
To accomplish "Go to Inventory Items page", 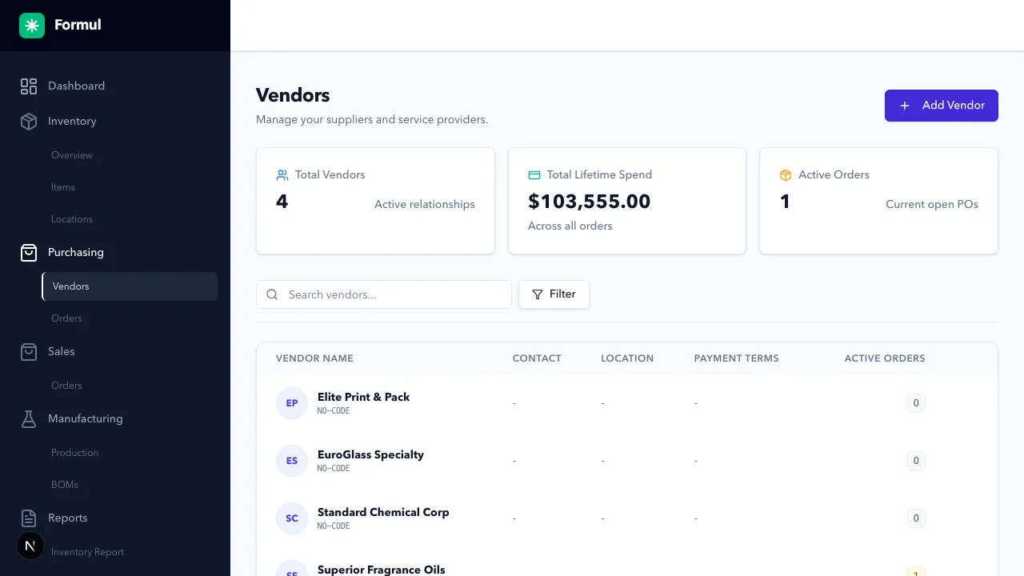I will click(63, 187).
